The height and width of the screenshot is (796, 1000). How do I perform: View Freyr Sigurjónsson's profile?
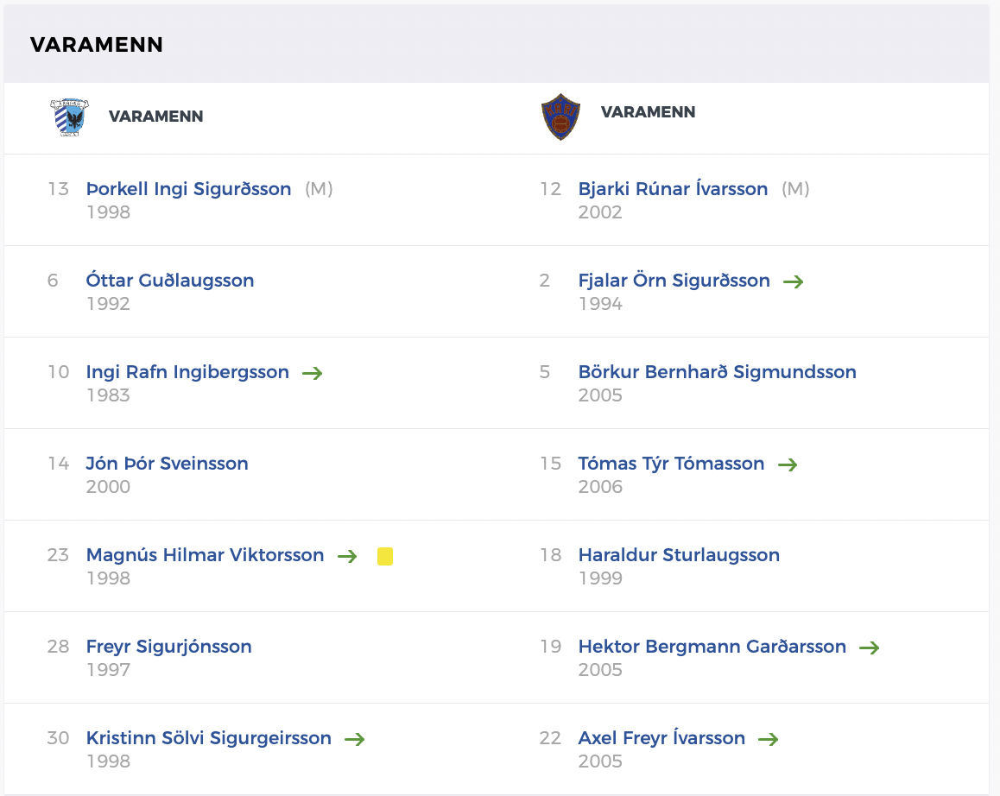coord(168,647)
